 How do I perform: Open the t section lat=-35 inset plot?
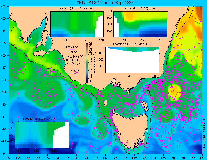click(x=140, y=24)
